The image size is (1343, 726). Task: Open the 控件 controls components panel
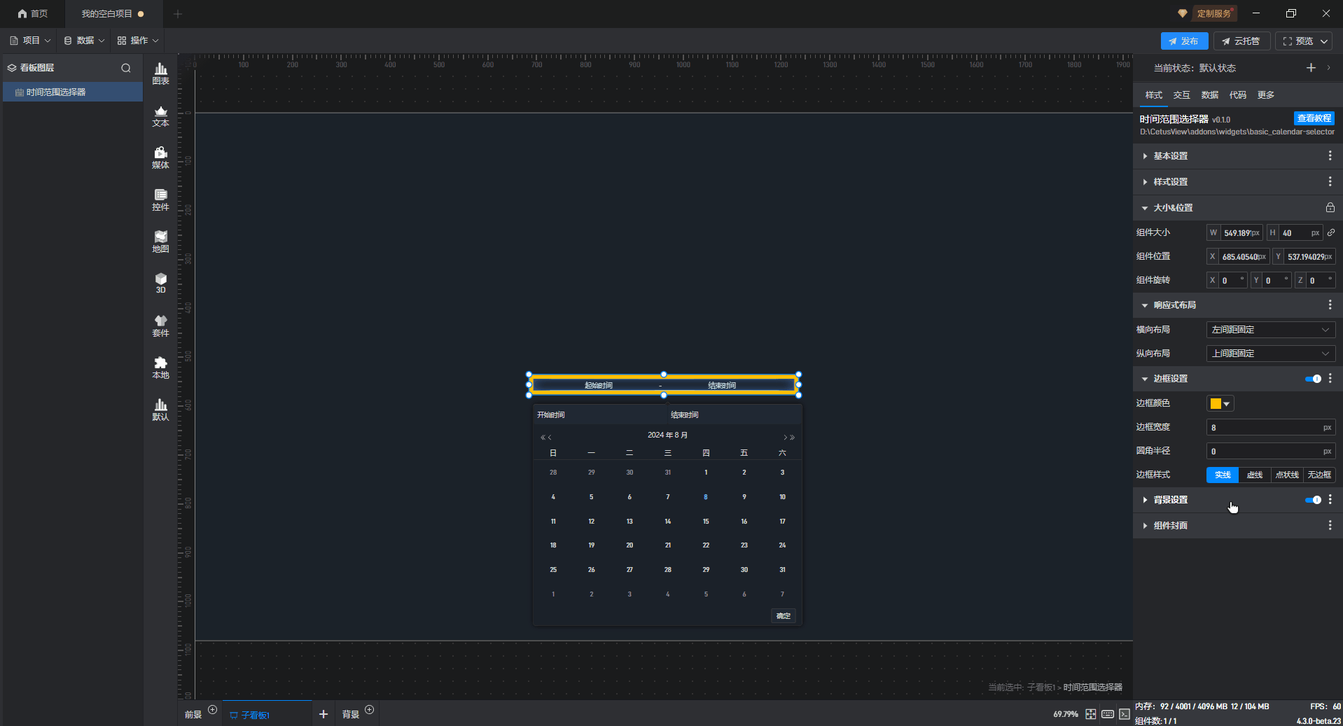coord(160,200)
